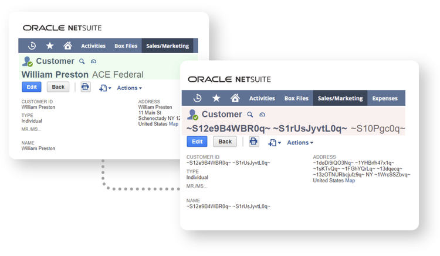Click Edit button on tokenized customer record
The height and width of the screenshot is (256, 440).
tap(197, 141)
